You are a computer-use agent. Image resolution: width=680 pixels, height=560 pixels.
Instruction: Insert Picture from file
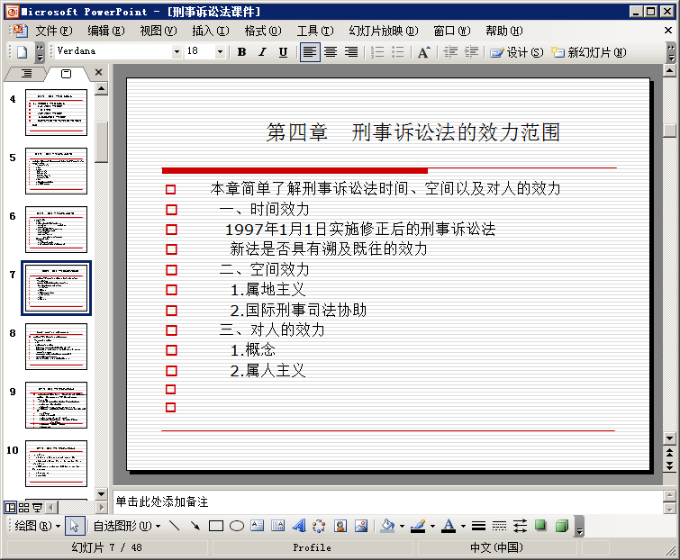tap(361, 526)
